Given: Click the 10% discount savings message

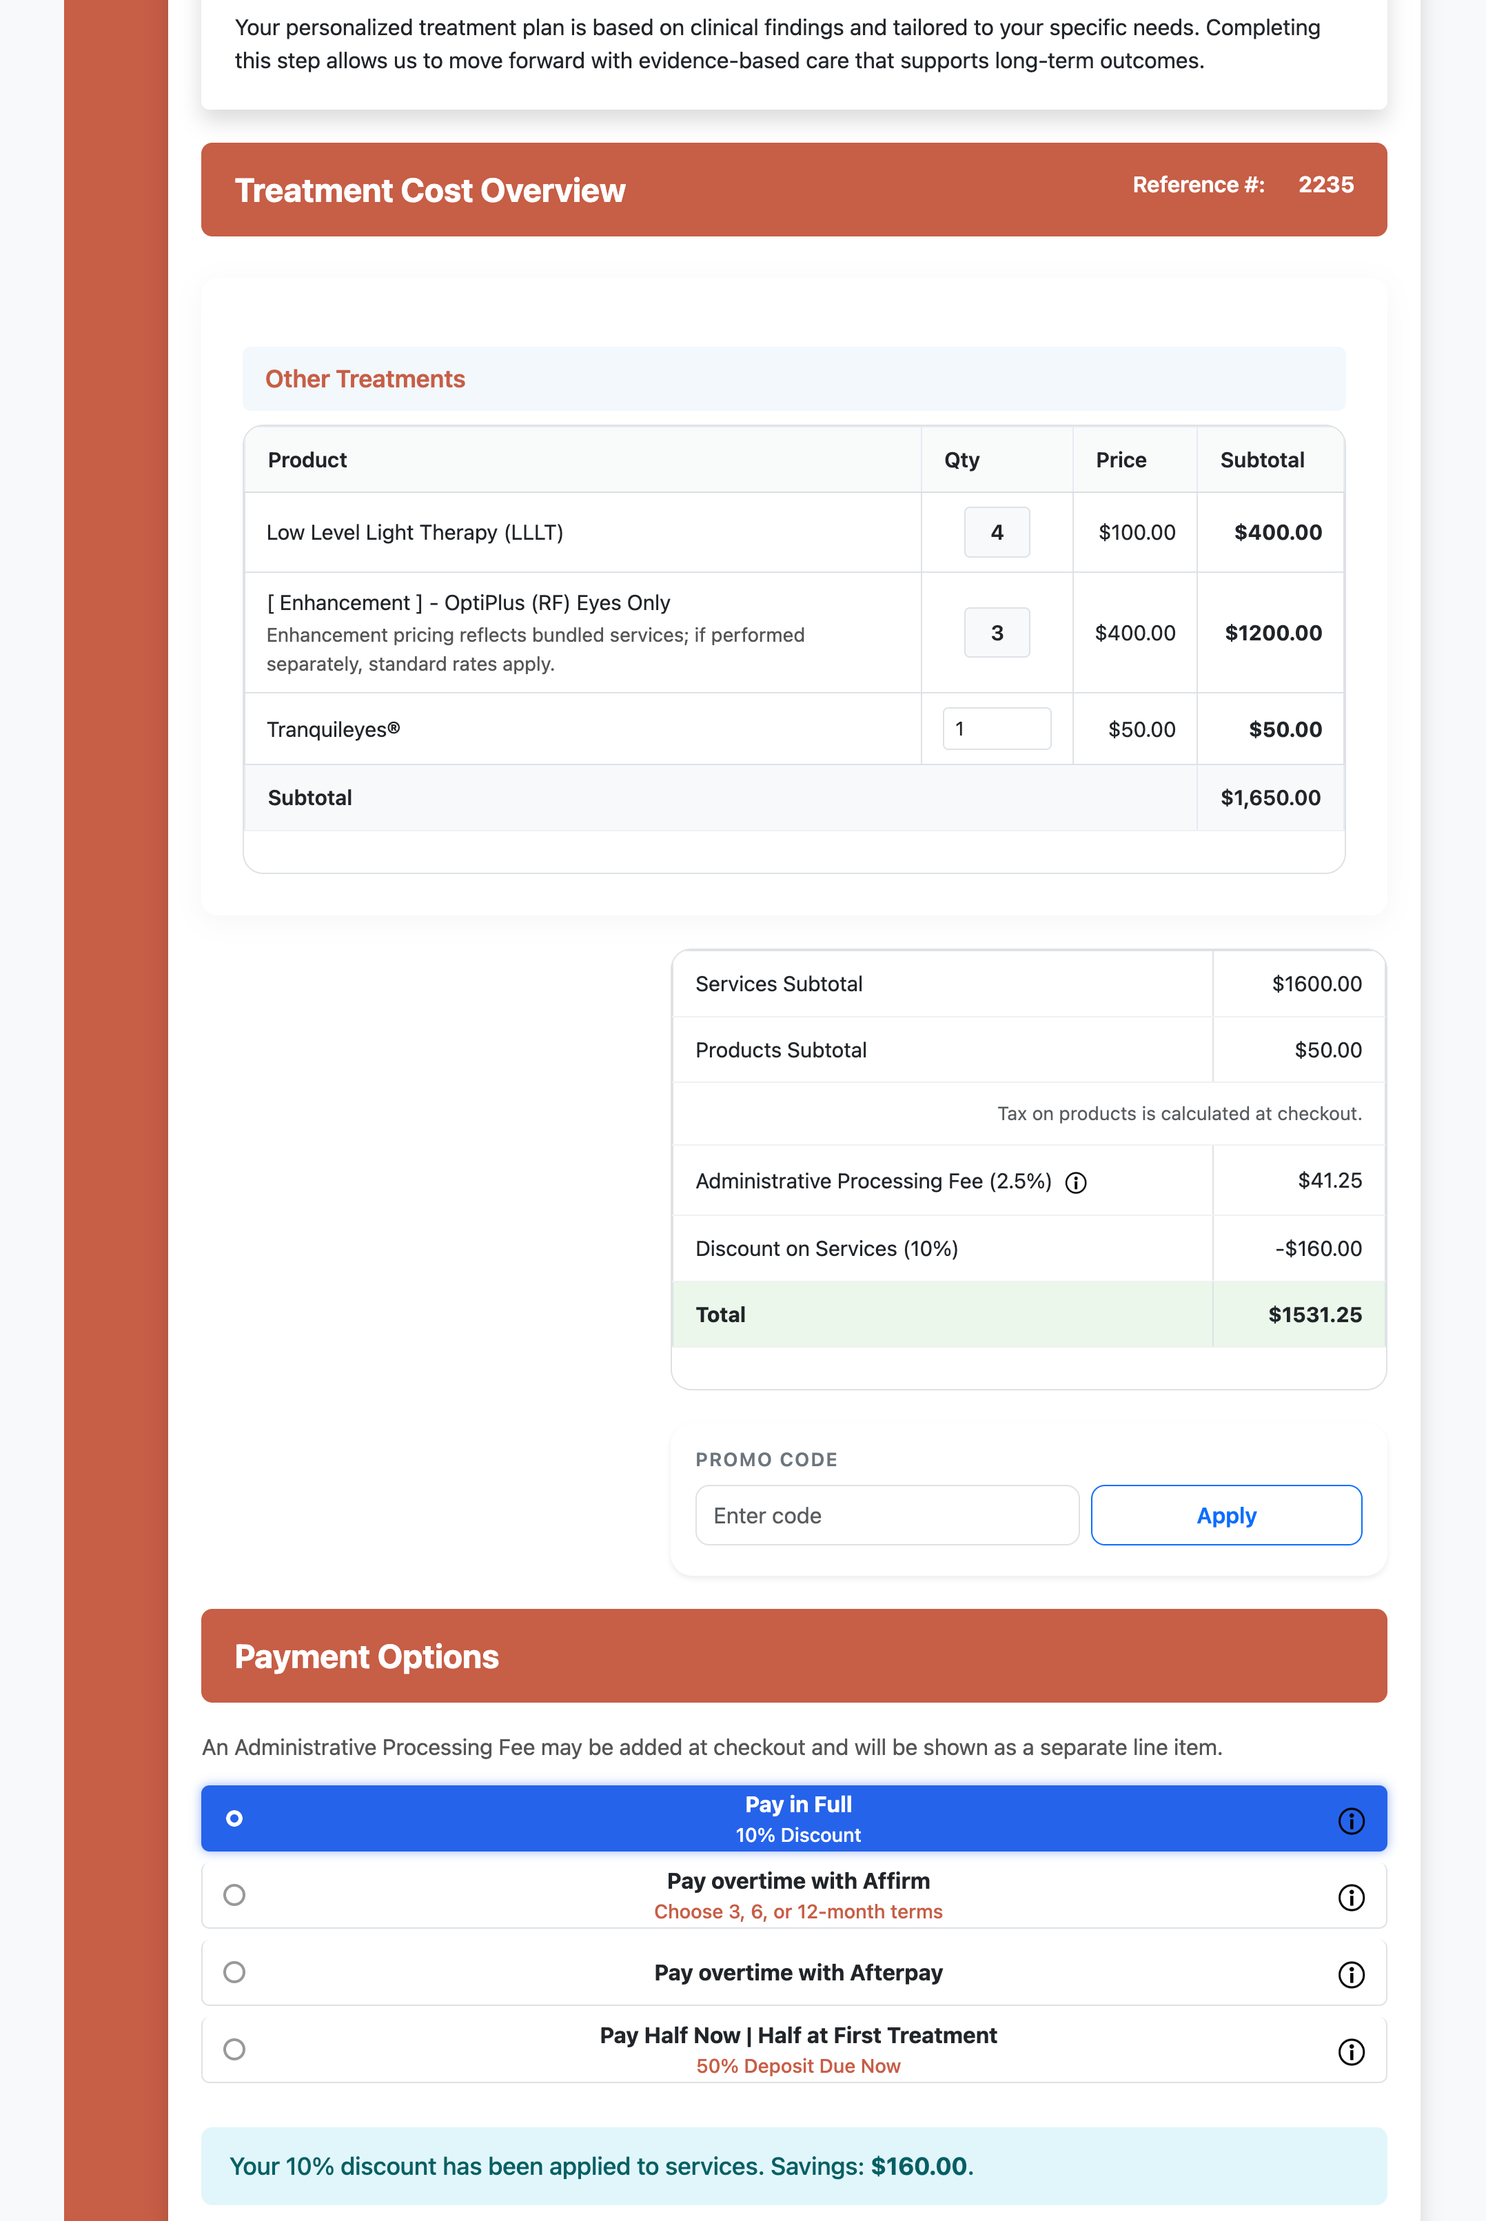Looking at the screenshot, I should click(x=601, y=2166).
